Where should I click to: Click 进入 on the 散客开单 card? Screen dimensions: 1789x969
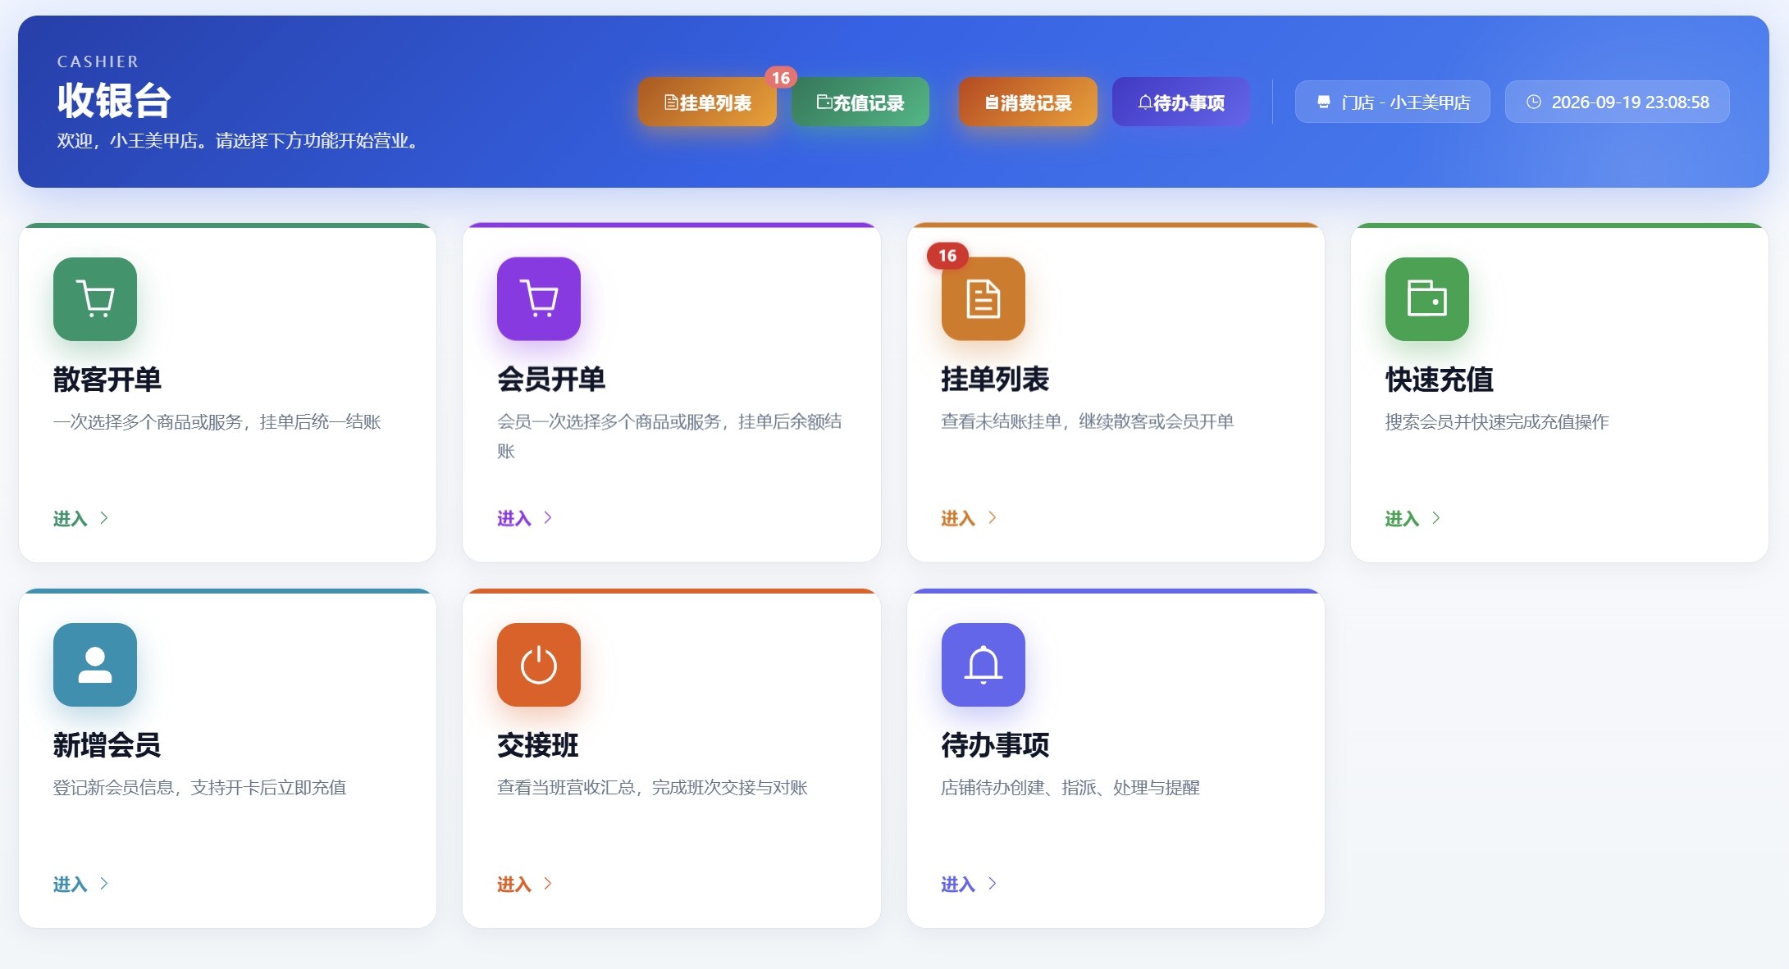pyautogui.click(x=81, y=518)
